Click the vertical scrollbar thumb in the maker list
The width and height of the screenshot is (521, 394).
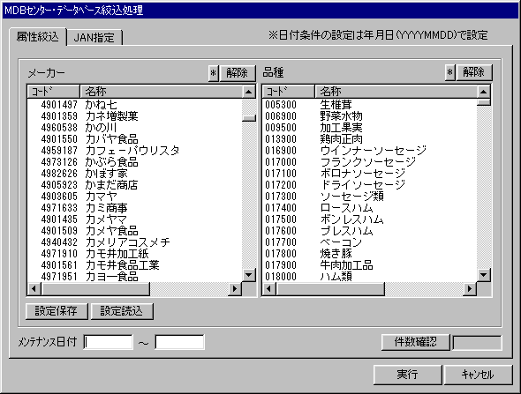(x=249, y=118)
